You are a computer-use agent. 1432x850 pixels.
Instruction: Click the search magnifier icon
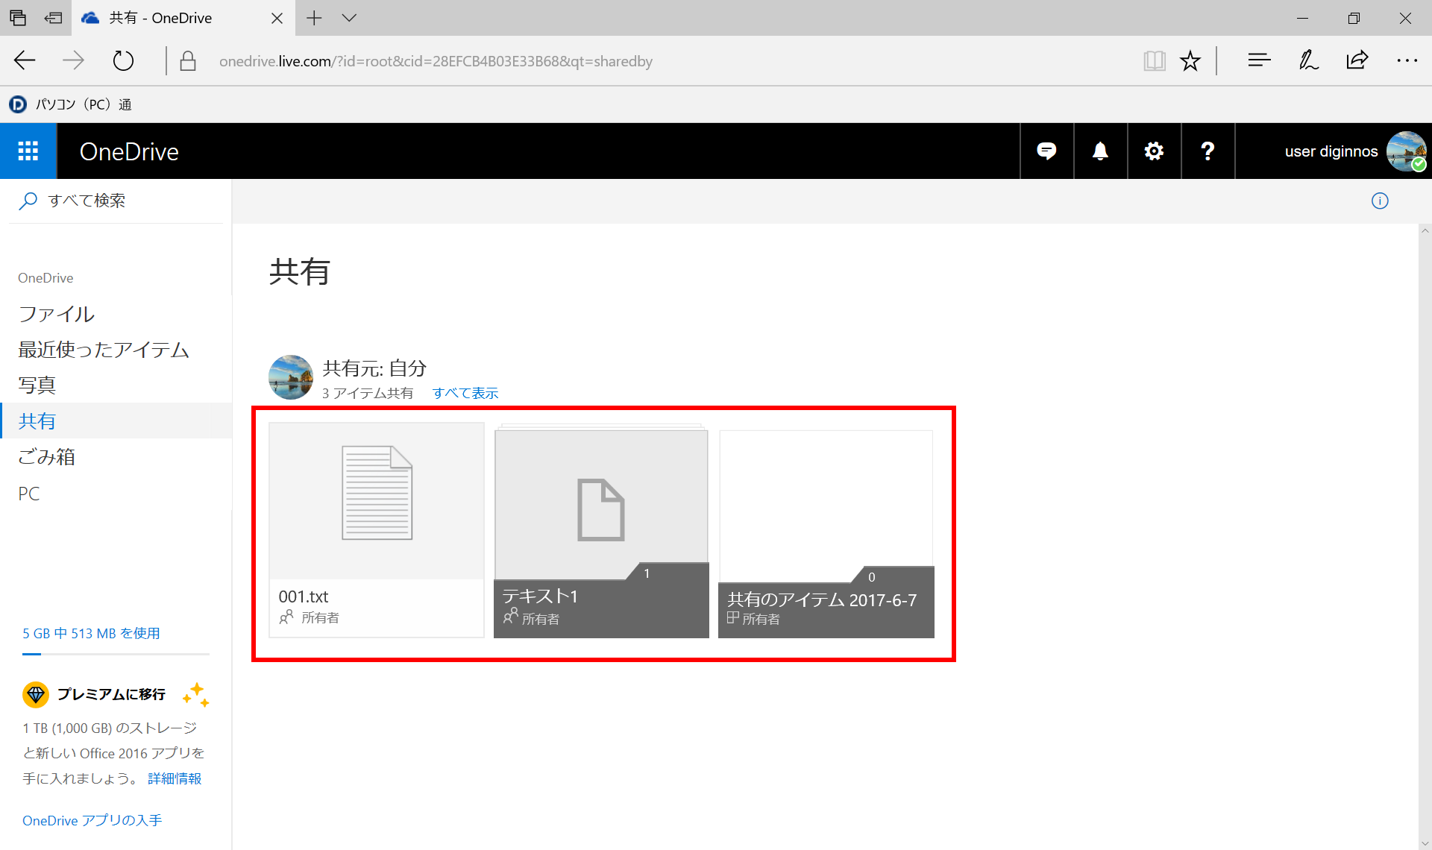(x=28, y=201)
